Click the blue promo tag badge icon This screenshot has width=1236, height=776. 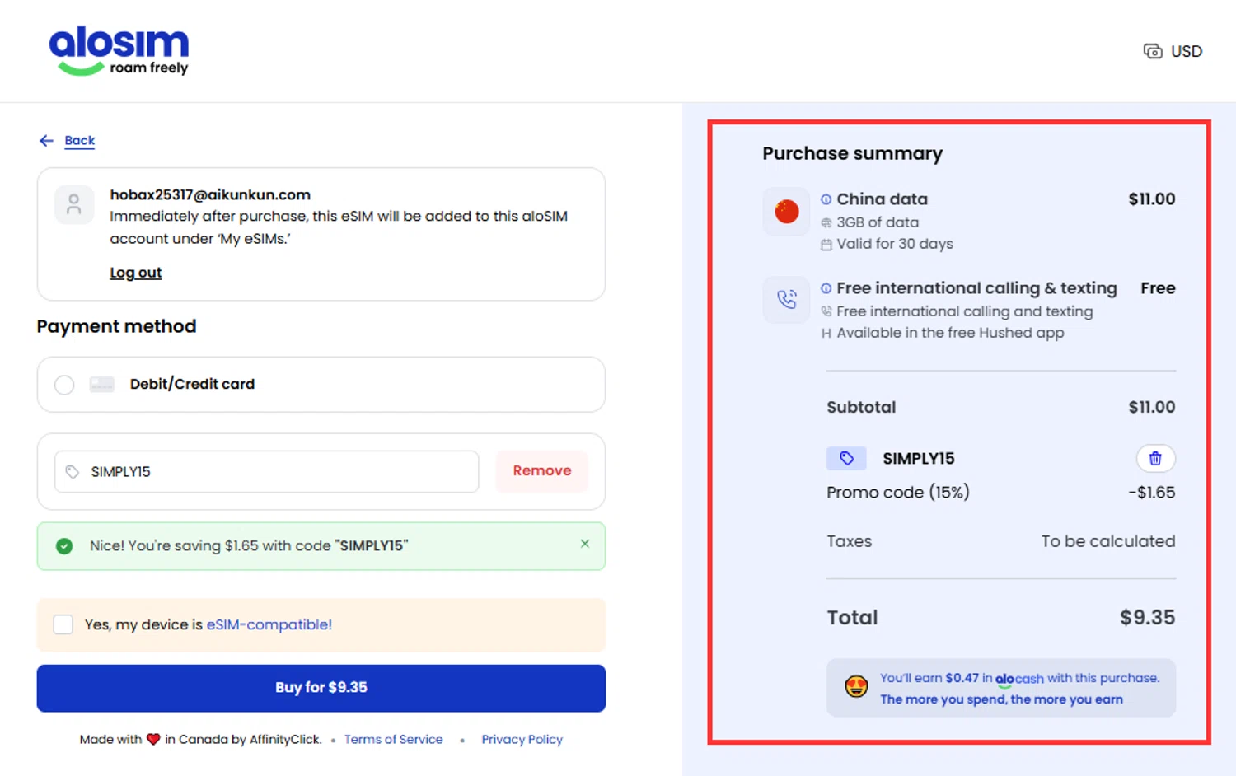846,459
